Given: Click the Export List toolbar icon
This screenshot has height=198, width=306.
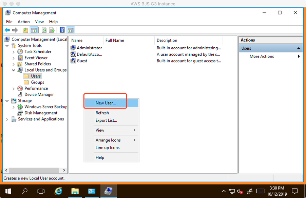Looking at the screenshot, I should (52, 30).
